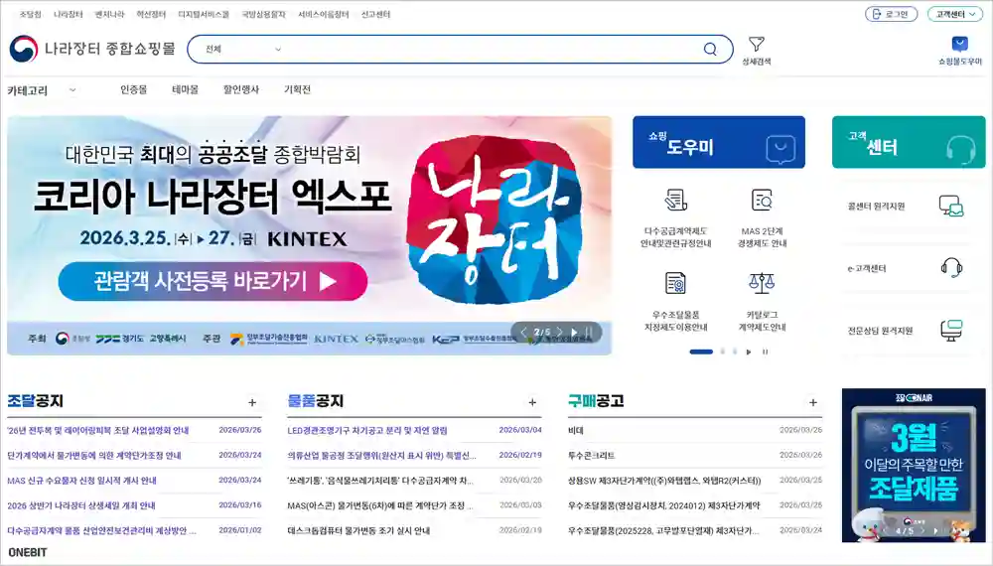Go to 조달청 top link
The width and height of the screenshot is (993, 566).
30,14
